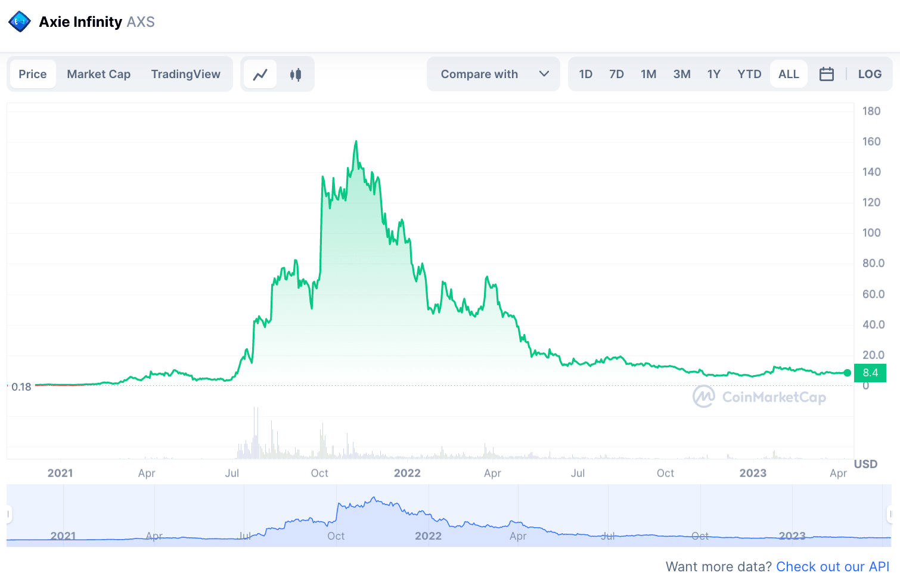Switch to candlestick chart icon

coord(295,75)
